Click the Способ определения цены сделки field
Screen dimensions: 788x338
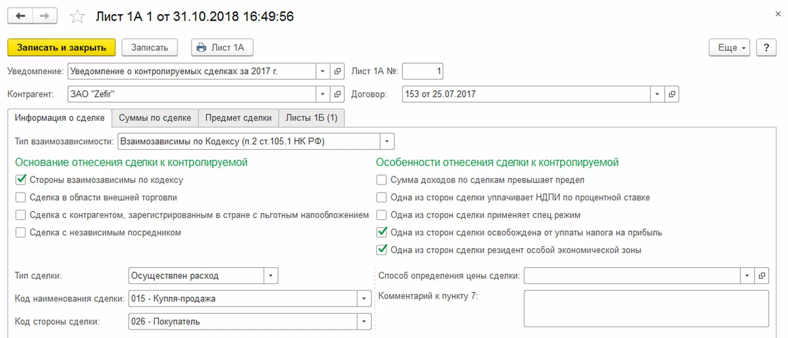click(632, 276)
